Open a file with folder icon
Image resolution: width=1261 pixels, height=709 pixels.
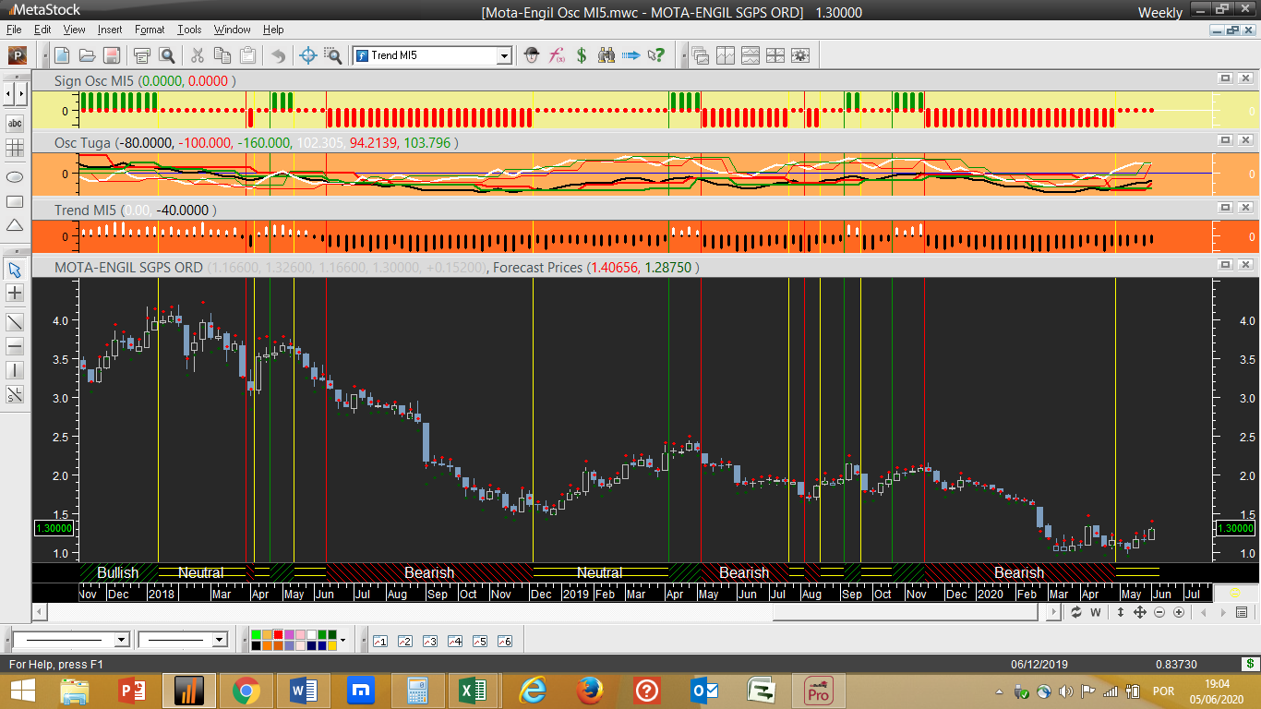(87, 55)
